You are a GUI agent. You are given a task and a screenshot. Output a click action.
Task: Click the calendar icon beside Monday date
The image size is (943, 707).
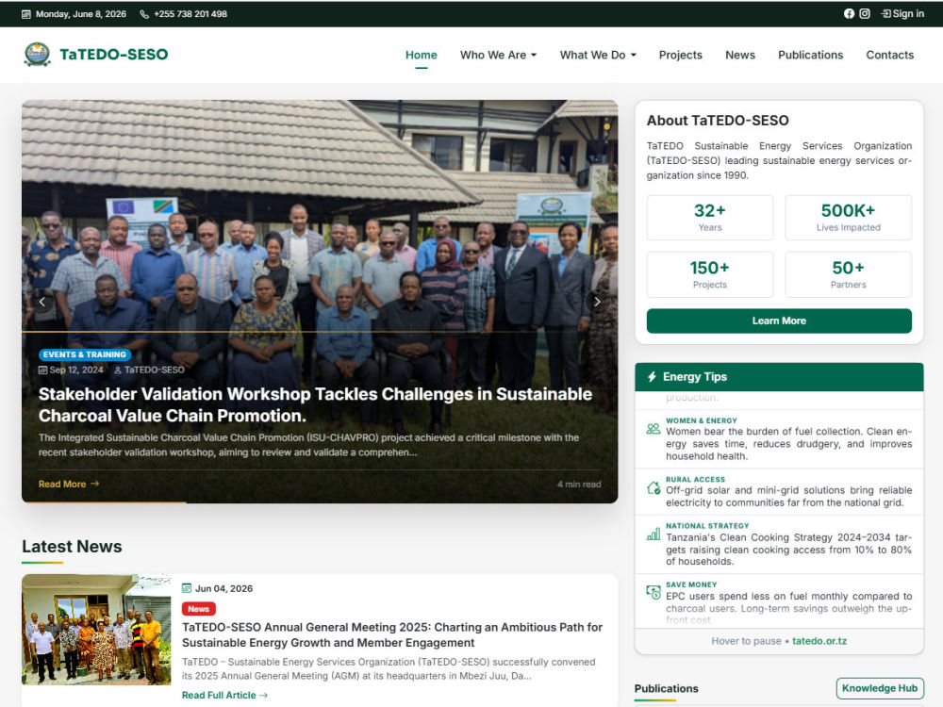(25, 14)
